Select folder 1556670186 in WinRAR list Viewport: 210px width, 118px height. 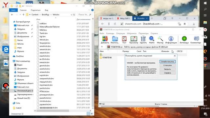(x=107, y=58)
